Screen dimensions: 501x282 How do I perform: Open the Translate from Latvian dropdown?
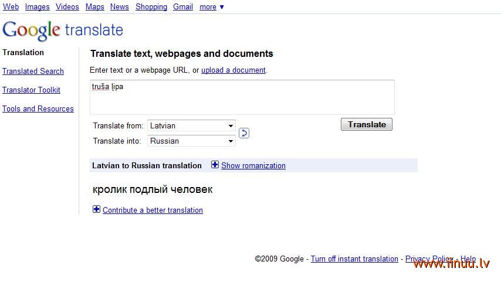tap(191, 125)
